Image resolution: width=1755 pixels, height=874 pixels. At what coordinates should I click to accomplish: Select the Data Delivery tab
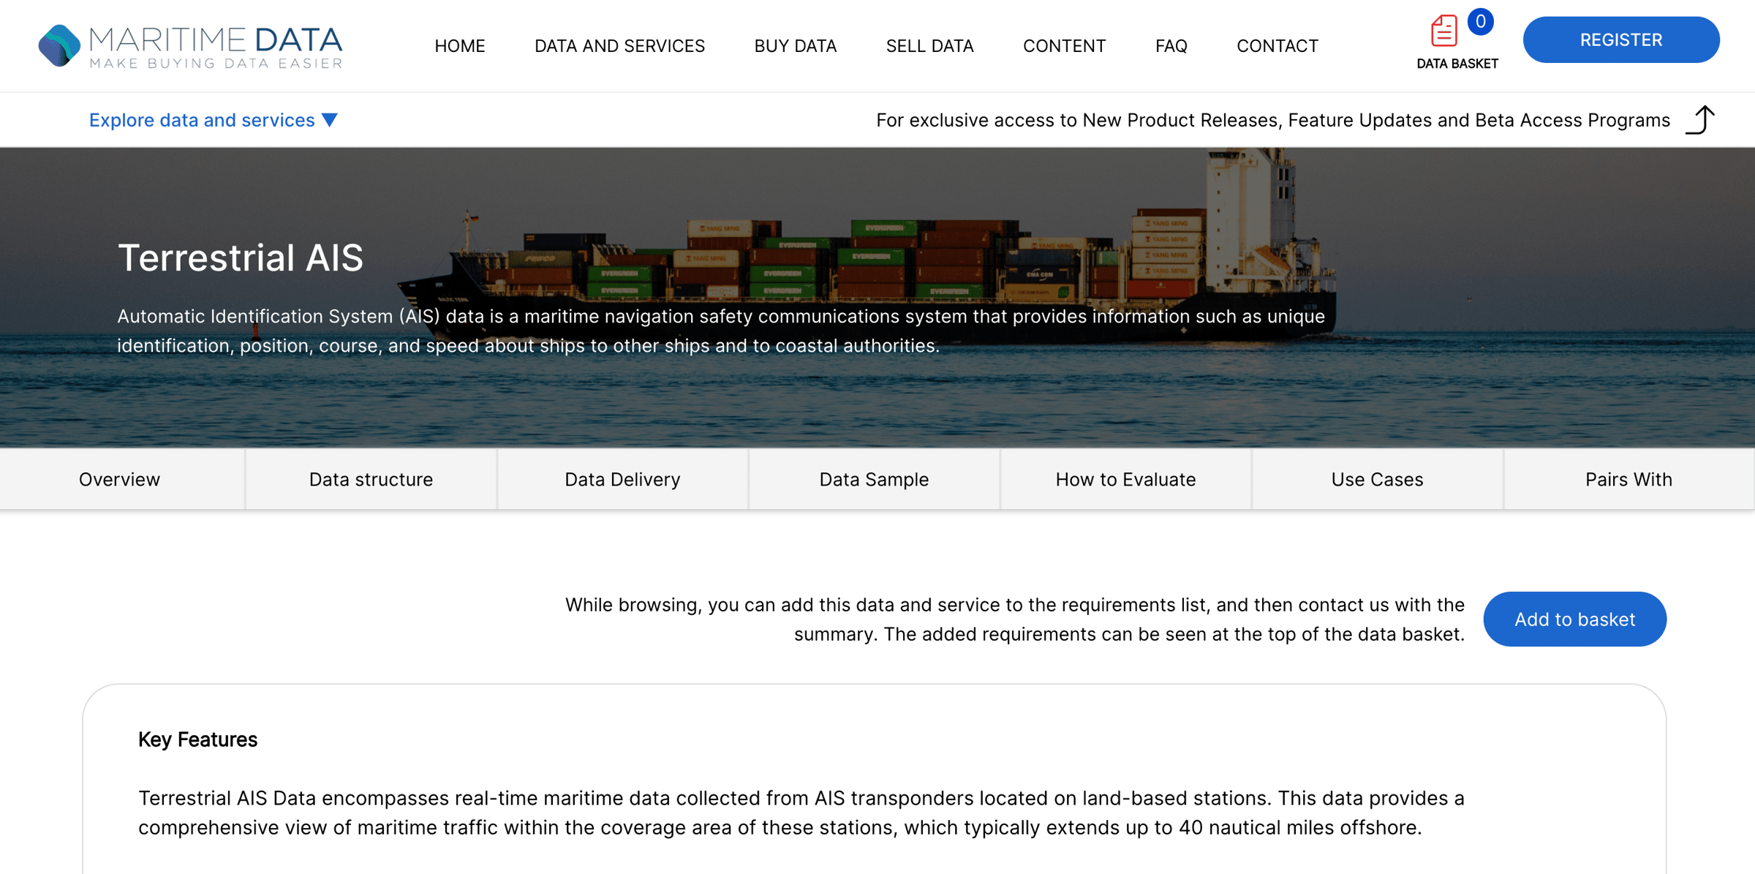(x=622, y=479)
